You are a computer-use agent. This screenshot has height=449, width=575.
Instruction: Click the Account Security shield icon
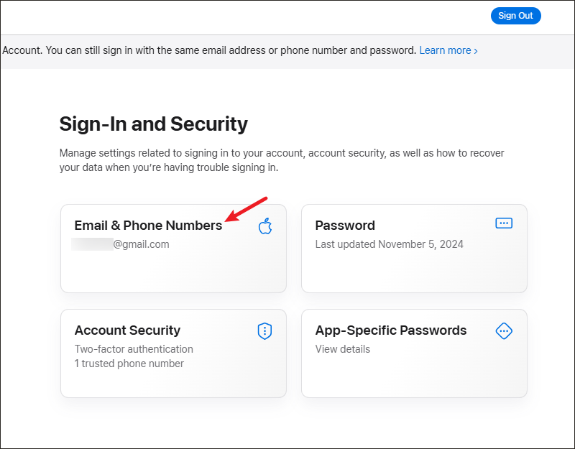pyautogui.click(x=264, y=331)
